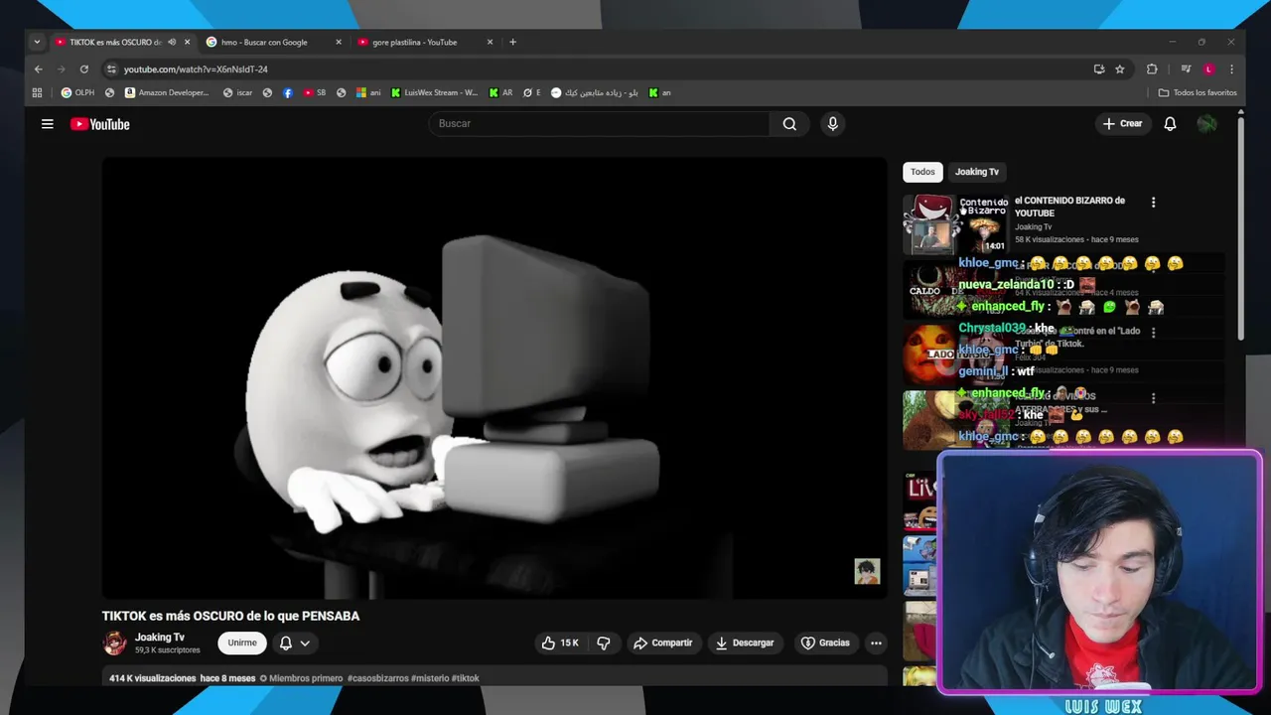Bookmark this page with star icon
Viewport: 1271px width, 715px height.
point(1120,70)
